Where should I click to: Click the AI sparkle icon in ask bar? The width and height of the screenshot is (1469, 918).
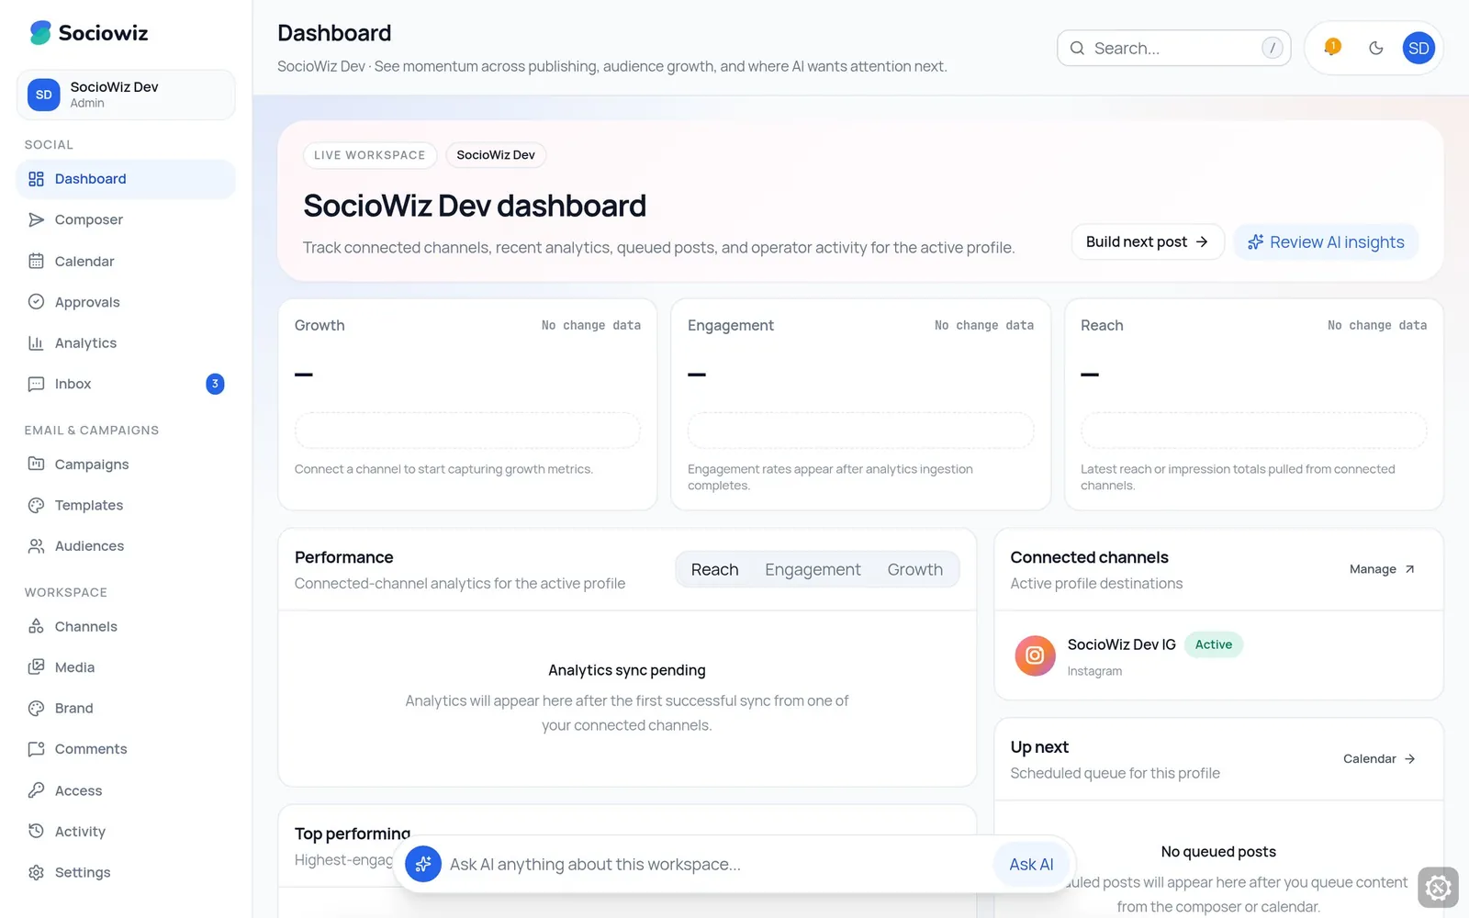click(x=423, y=864)
